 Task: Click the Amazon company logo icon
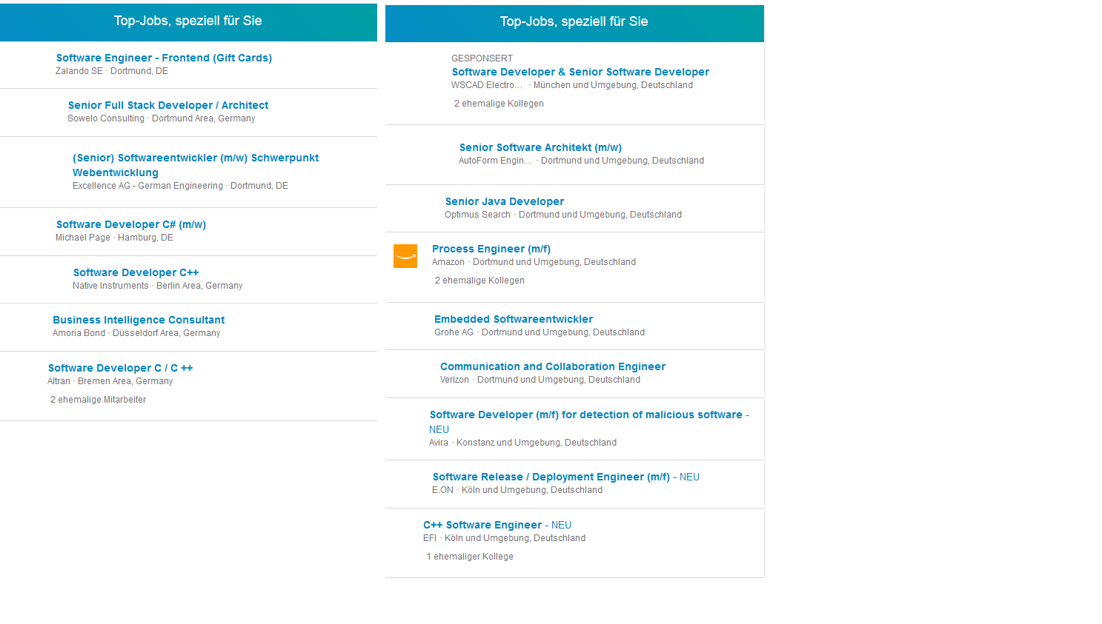click(405, 256)
